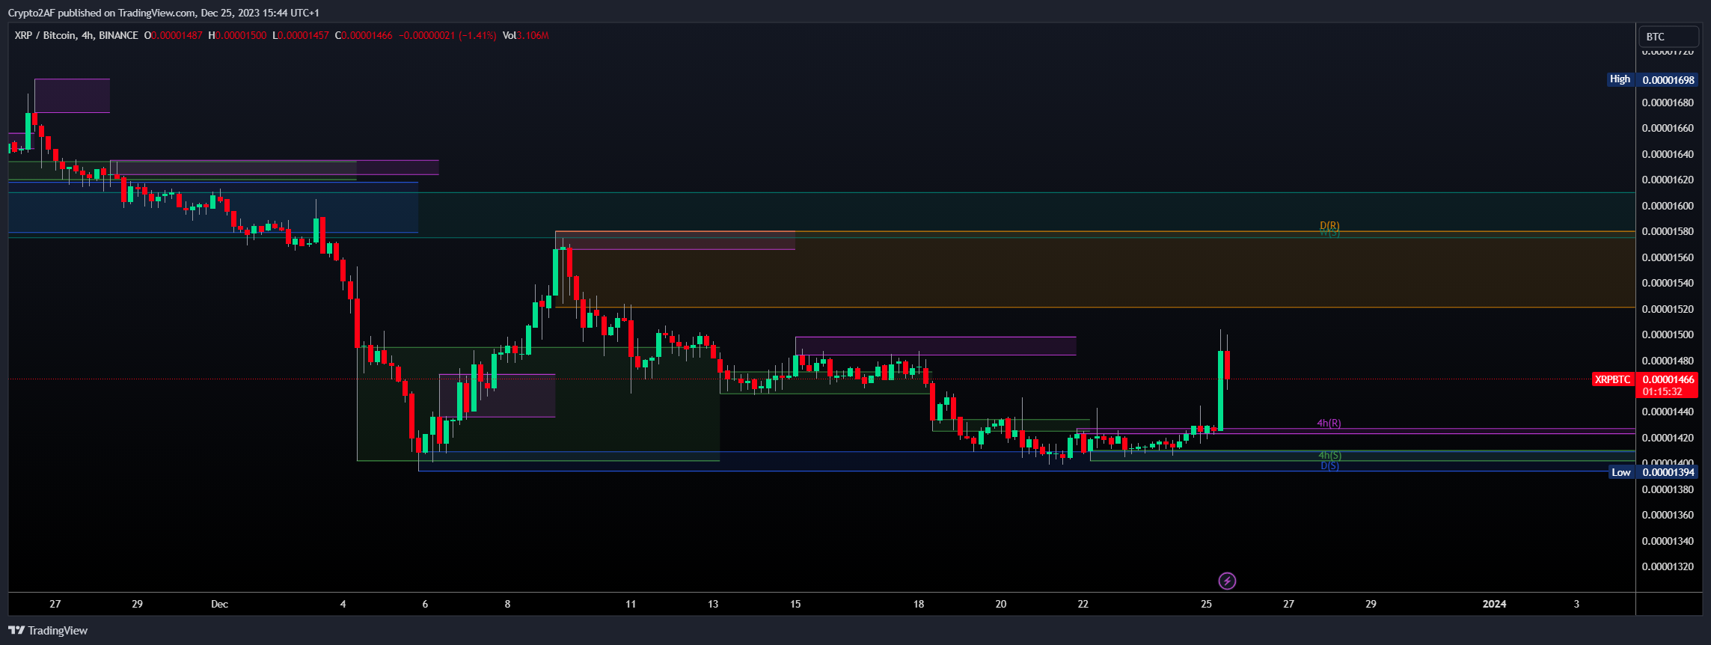The height and width of the screenshot is (645, 1711).
Task: Click the 0.00001340 price axis label
Action: click(x=1668, y=541)
